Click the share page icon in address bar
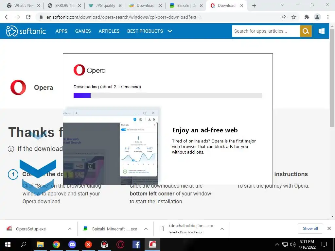335x251 pixels. [x=283, y=17]
